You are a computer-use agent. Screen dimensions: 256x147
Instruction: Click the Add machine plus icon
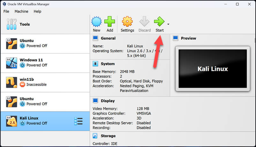(109, 21)
